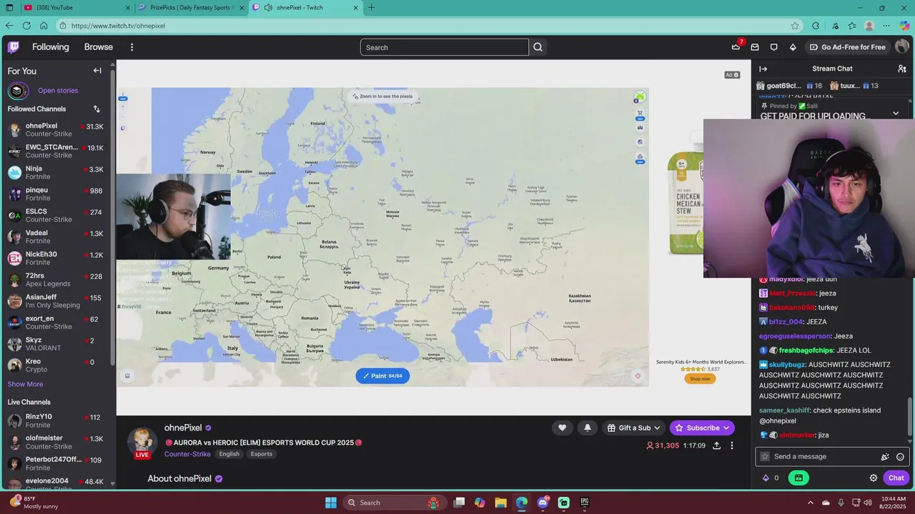
Task: Click the Get Bits diamond icon in top bar
Action: [x=793, y=47]
